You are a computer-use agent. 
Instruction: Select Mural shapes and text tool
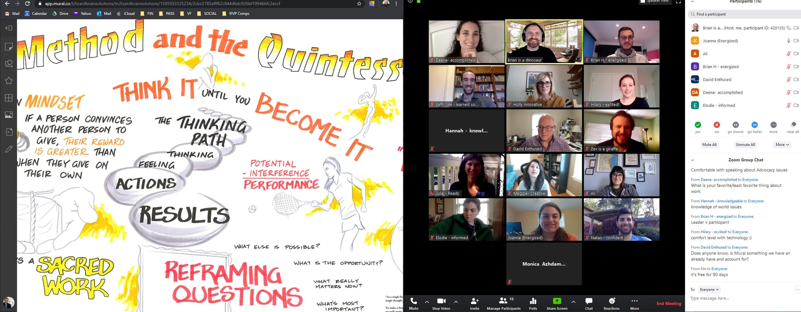(x=9, y=64)
